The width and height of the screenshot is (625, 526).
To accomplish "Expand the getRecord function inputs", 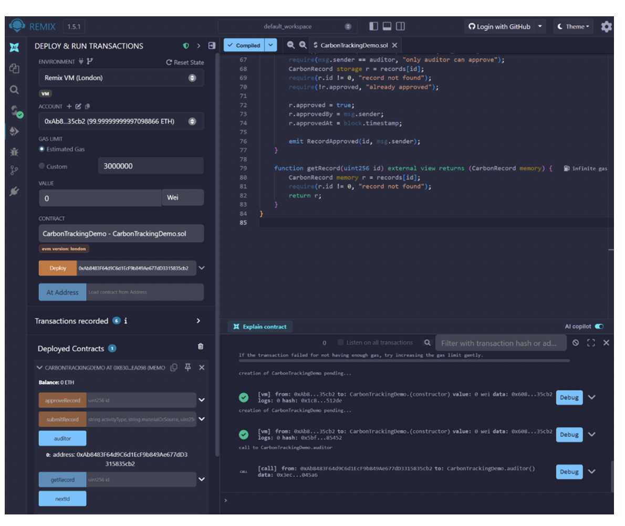I will [x=202, y=479].
